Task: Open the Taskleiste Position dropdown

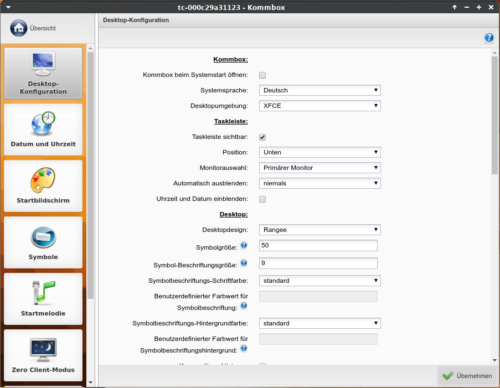Action: pos(319,152)
